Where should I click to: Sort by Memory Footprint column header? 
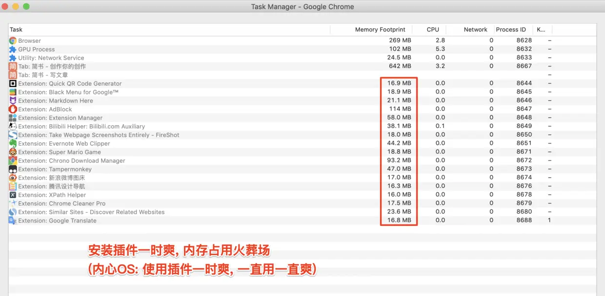380,30
